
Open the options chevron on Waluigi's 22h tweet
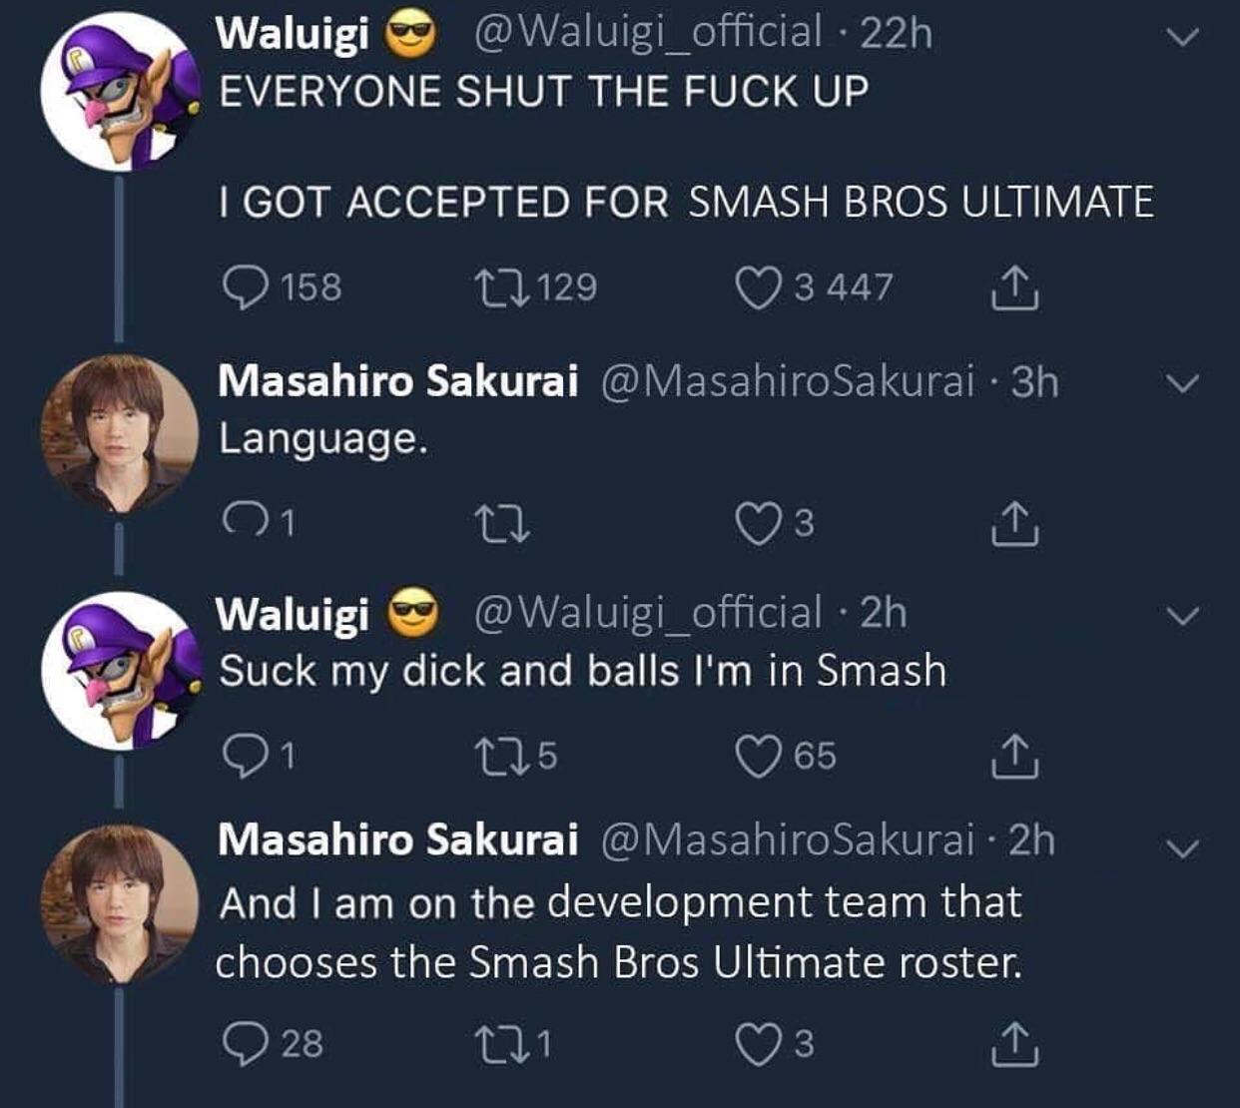(x=1184, y=37)
